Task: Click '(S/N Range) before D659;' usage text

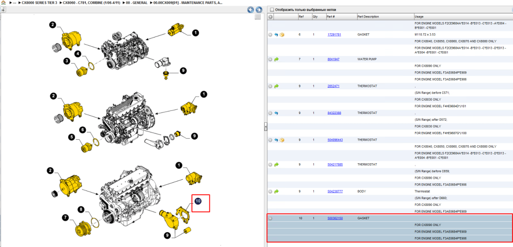Action: coord(431,171)
